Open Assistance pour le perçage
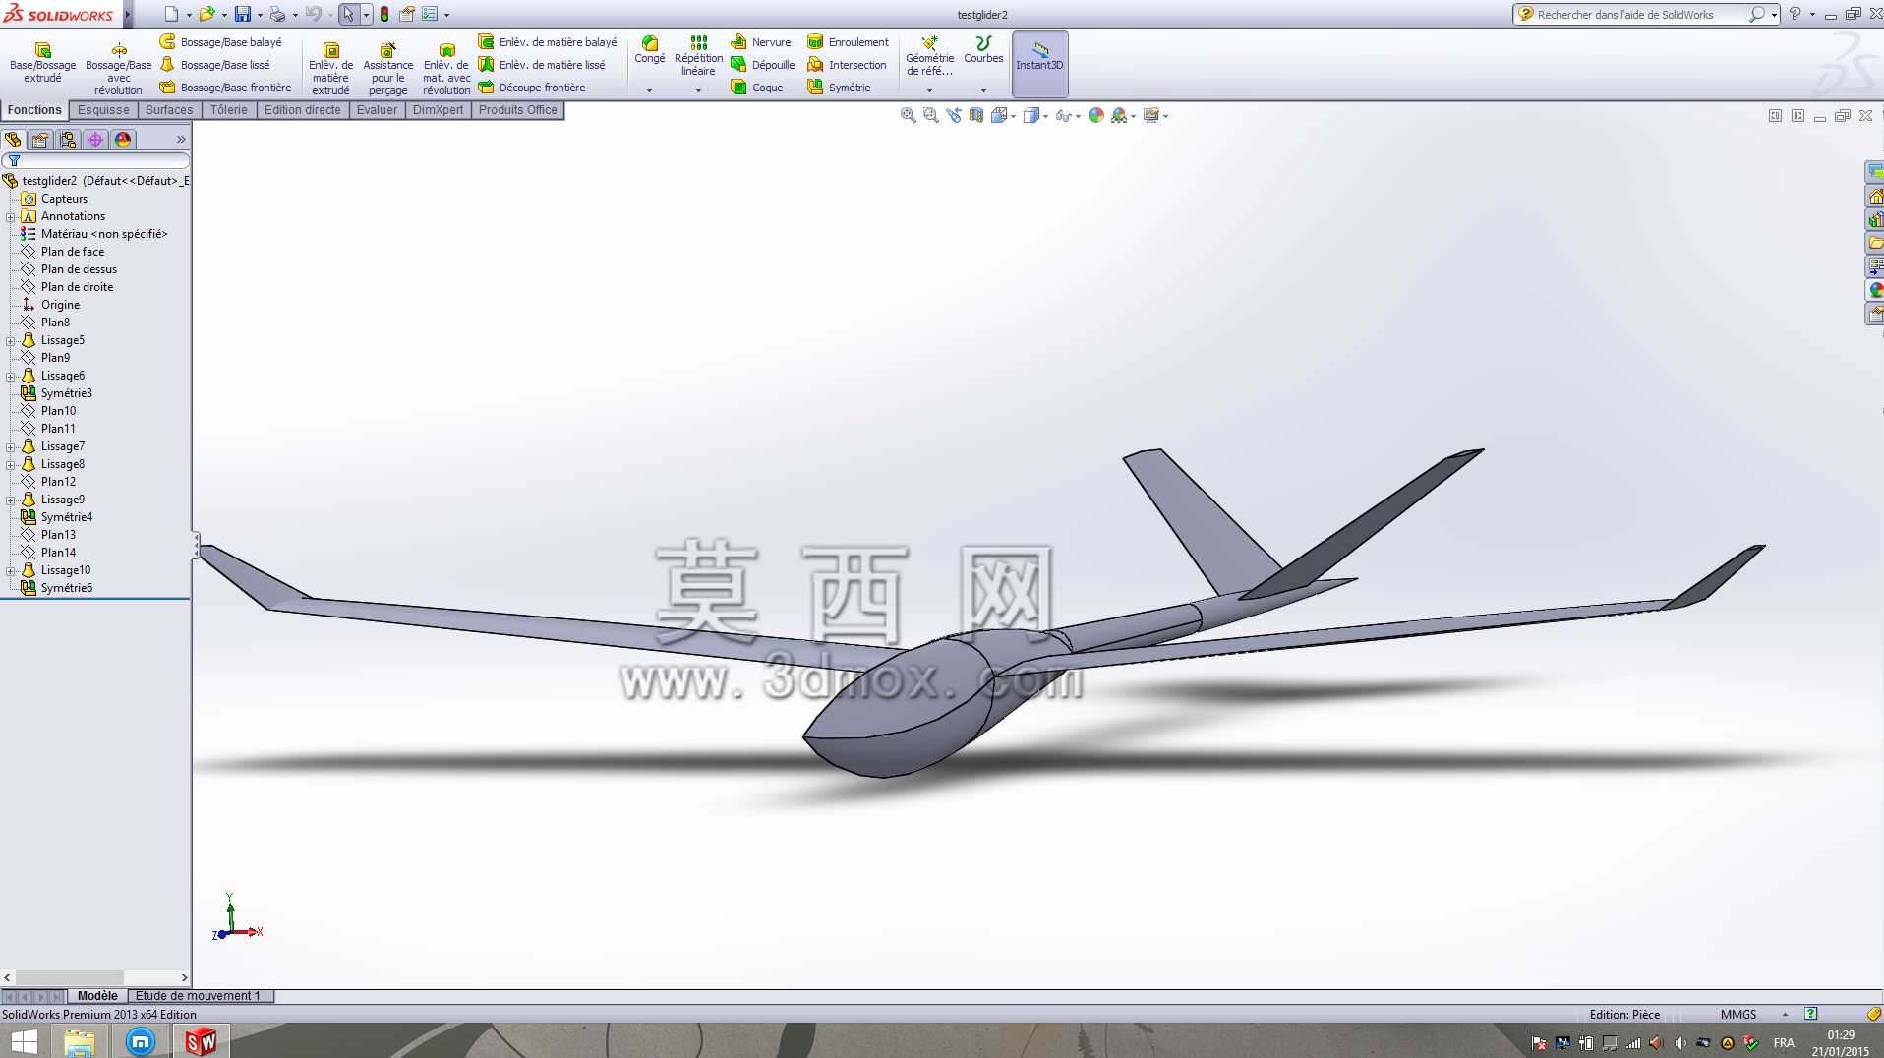This screenshot has width=1884, height=1058. (x=387, y=69)
